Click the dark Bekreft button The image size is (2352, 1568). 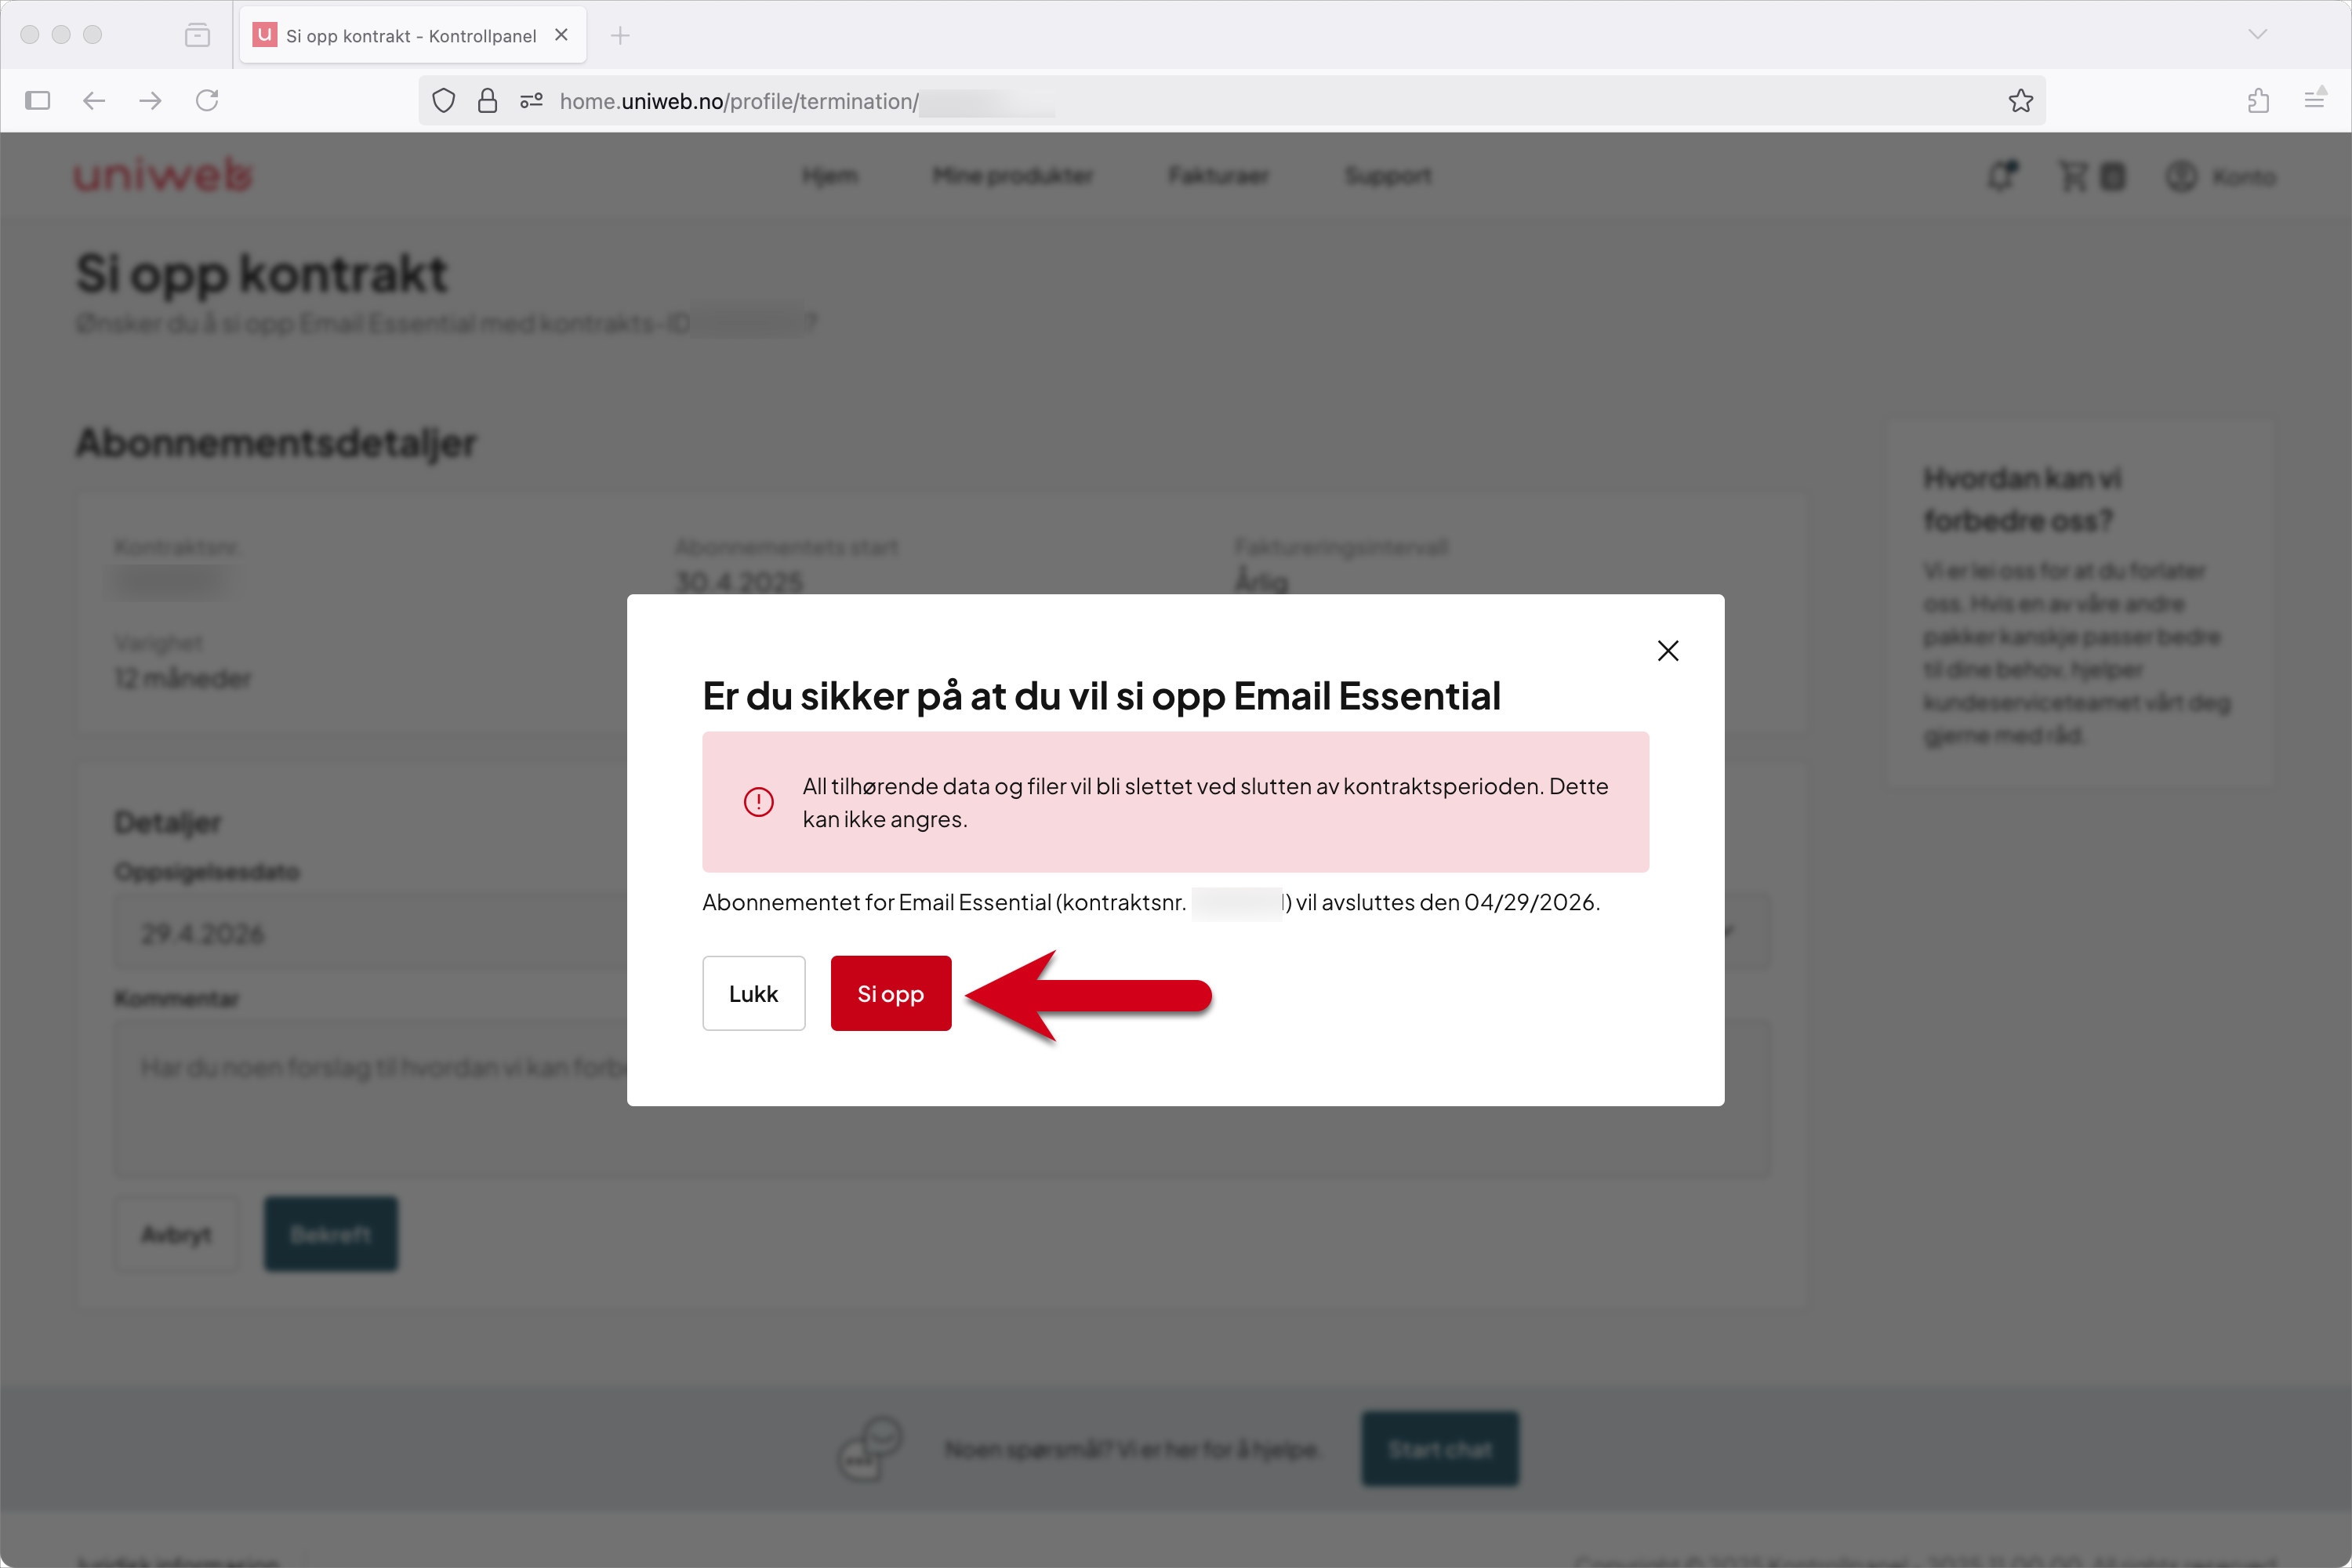(x=331, y=1234)
